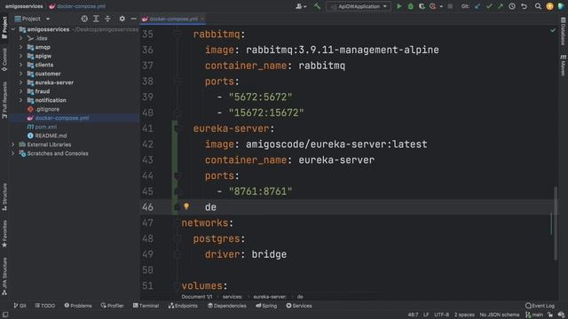Expand the External Libraries node

(13, 144)
